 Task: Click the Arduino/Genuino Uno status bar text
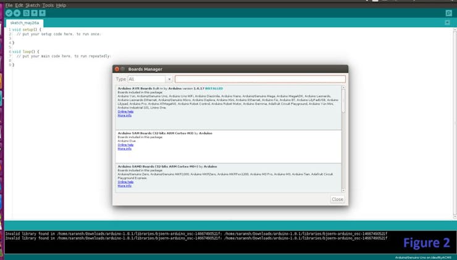(423, 258)
